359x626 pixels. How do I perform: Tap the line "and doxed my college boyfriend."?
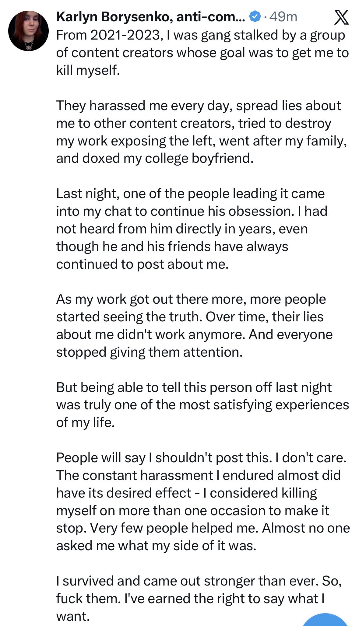pos(155,158)
